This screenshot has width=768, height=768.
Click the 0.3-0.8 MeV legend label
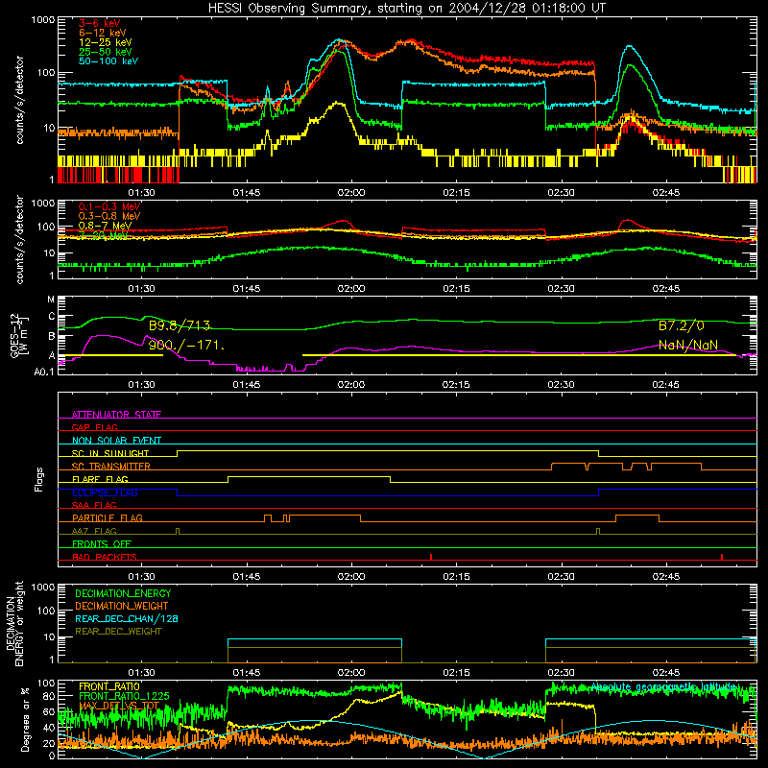click(x=109, y=216)
